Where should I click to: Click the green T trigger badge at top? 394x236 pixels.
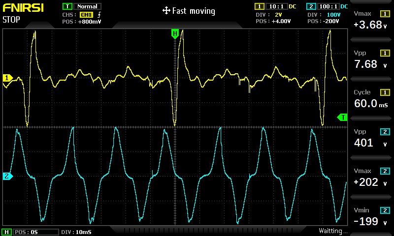point(66,6)
